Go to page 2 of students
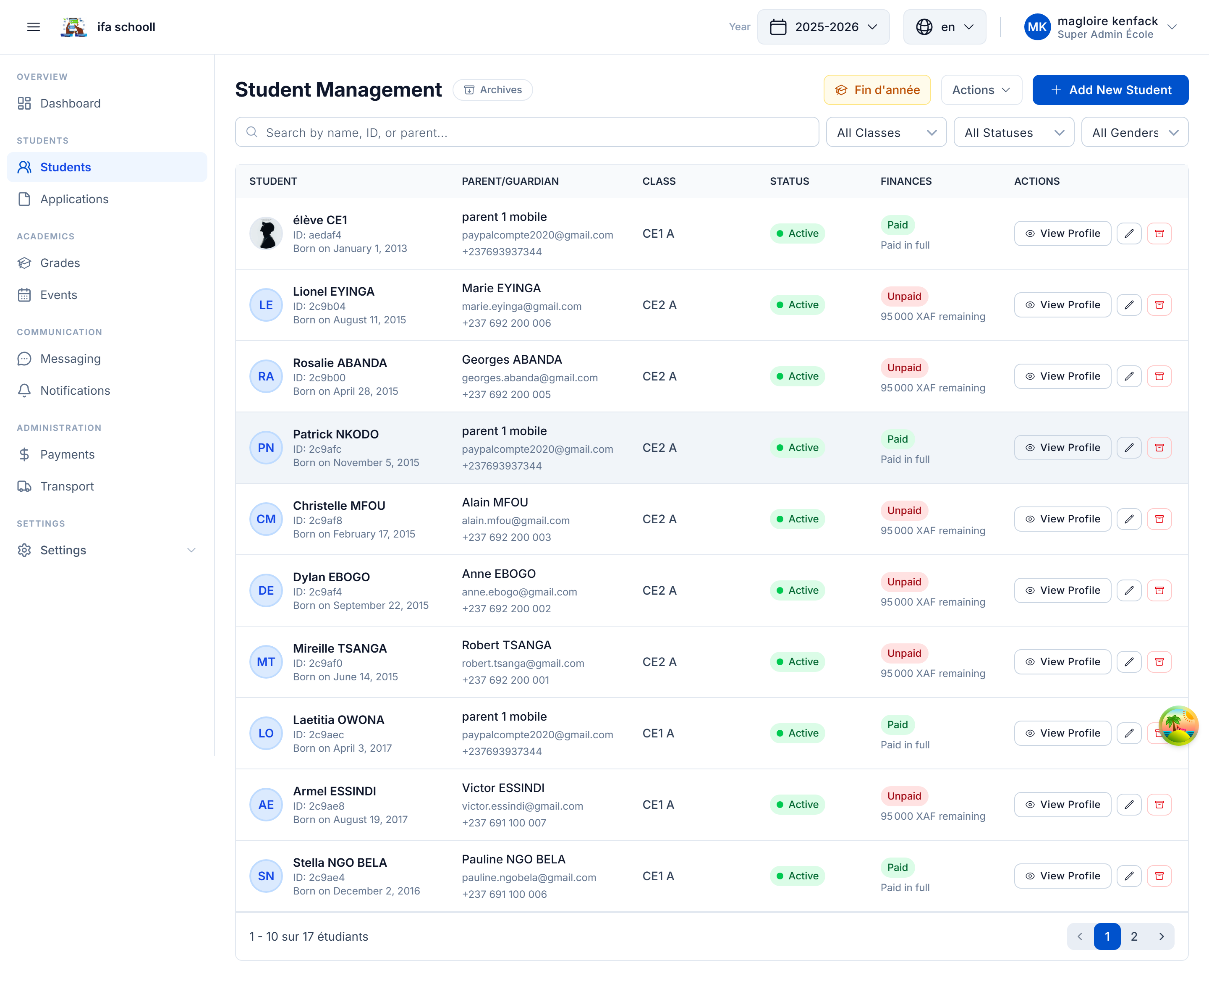Image resolution: width=1209 pixels, height=981 pixels. coord(1133,936)
